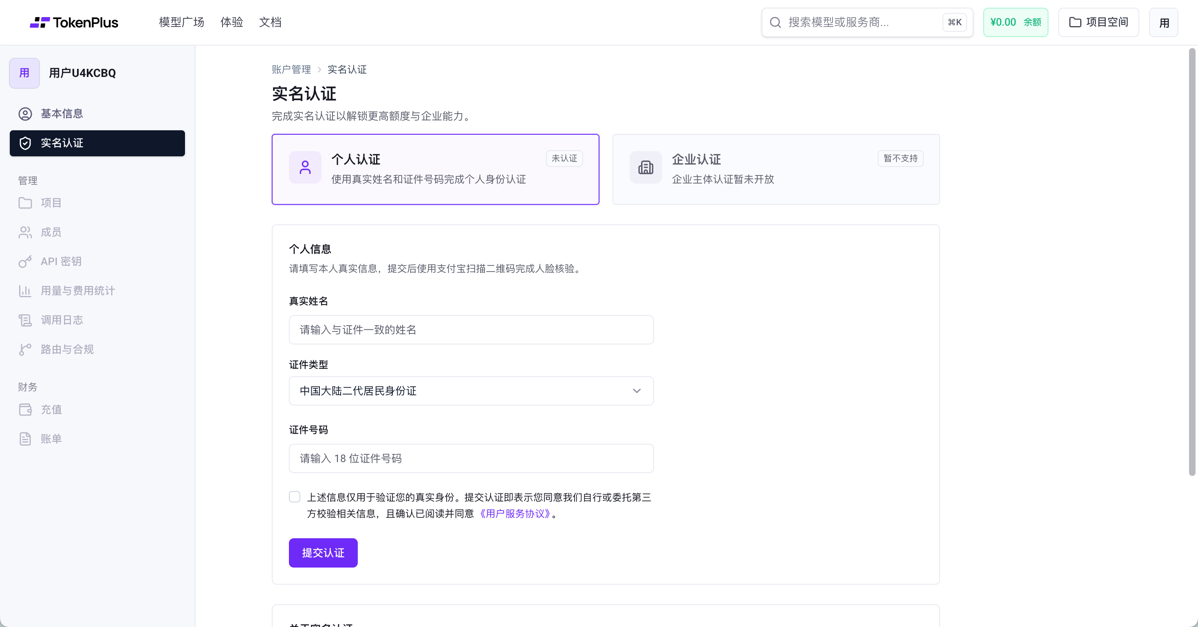Click the document icon beside 账单
Viewport: 1198px width, 627px height.
25,439
